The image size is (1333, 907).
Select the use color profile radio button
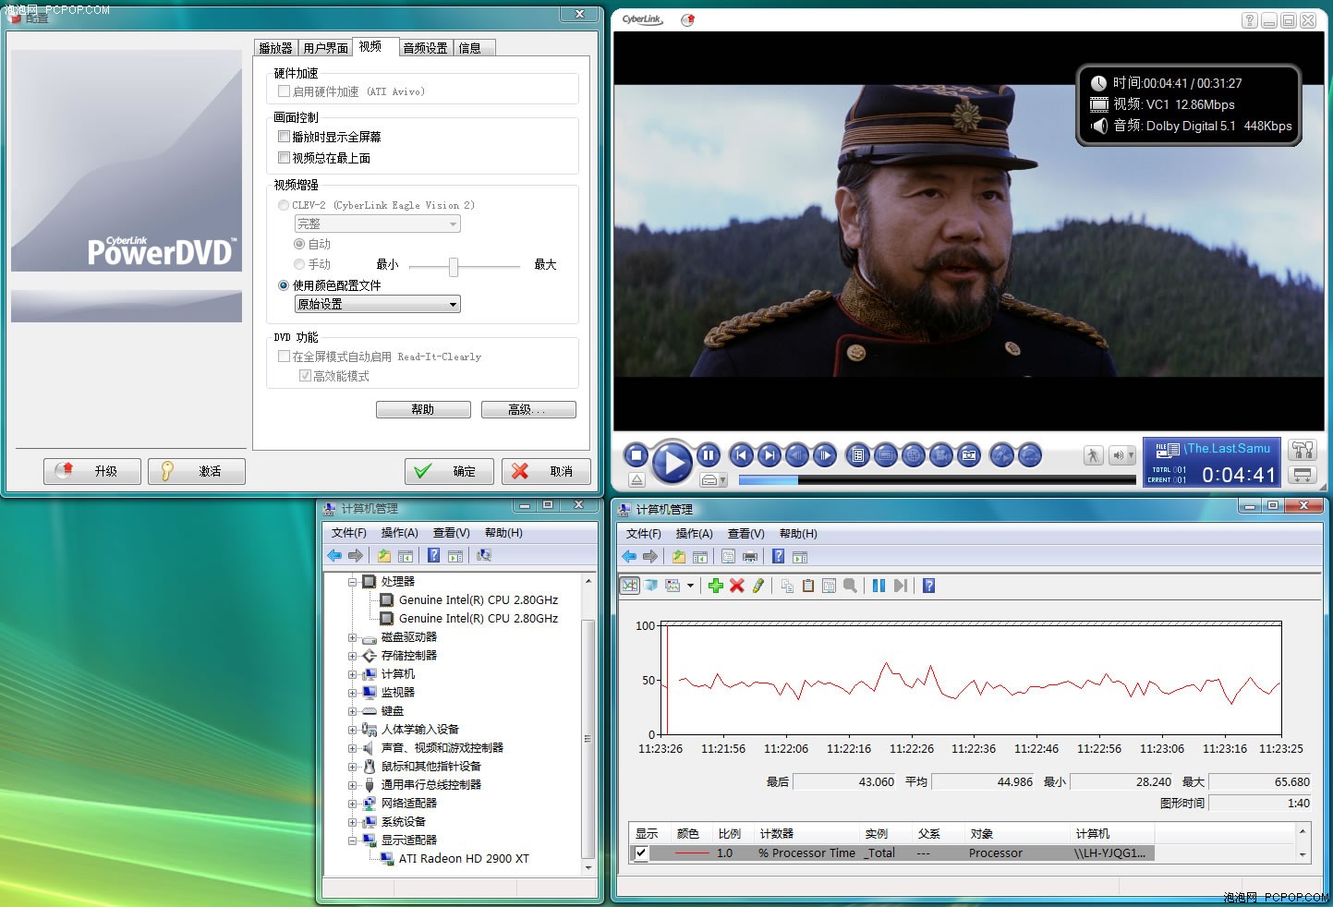(x=284, y=285)
